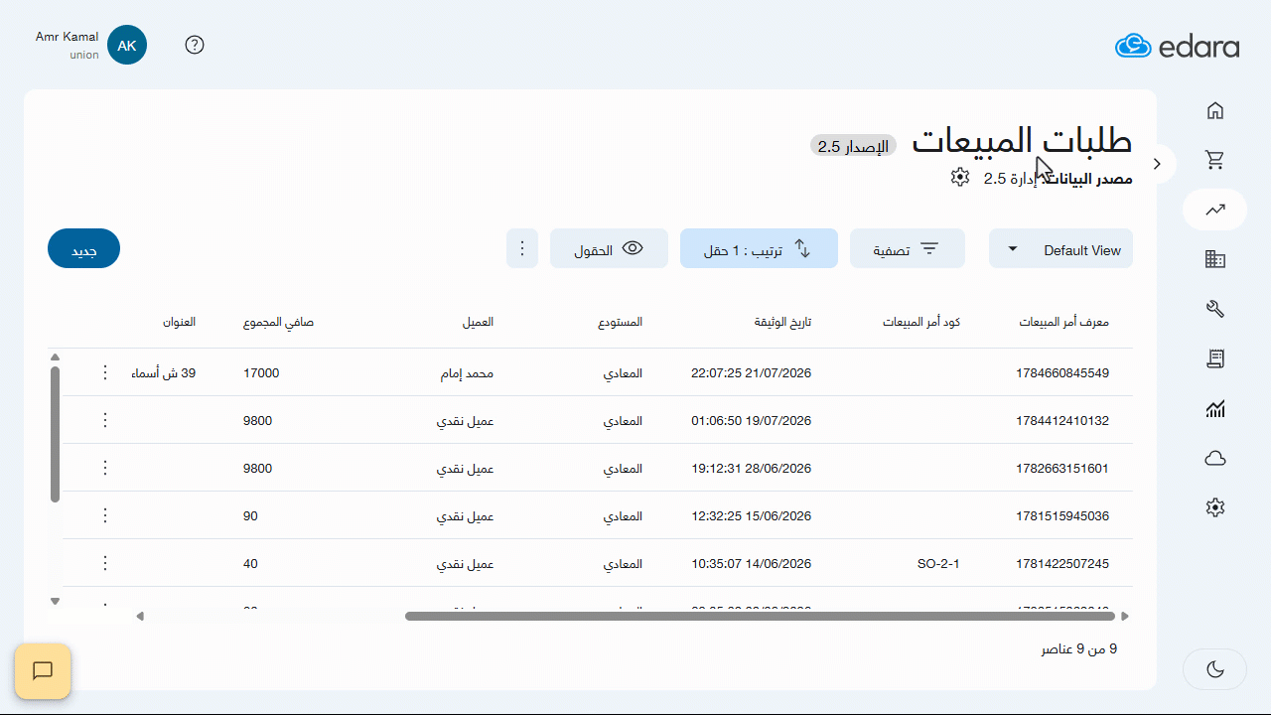Collapse the sidebar with chevron arrow
The height and width of the screenshot is (715, 1271).
[1157, 163]
